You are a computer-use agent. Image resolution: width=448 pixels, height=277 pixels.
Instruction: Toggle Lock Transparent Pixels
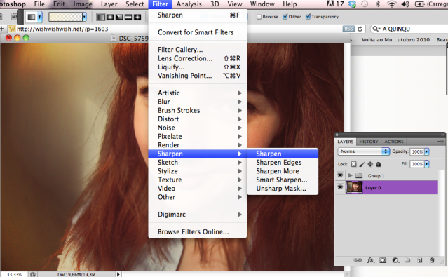(354, 164)
